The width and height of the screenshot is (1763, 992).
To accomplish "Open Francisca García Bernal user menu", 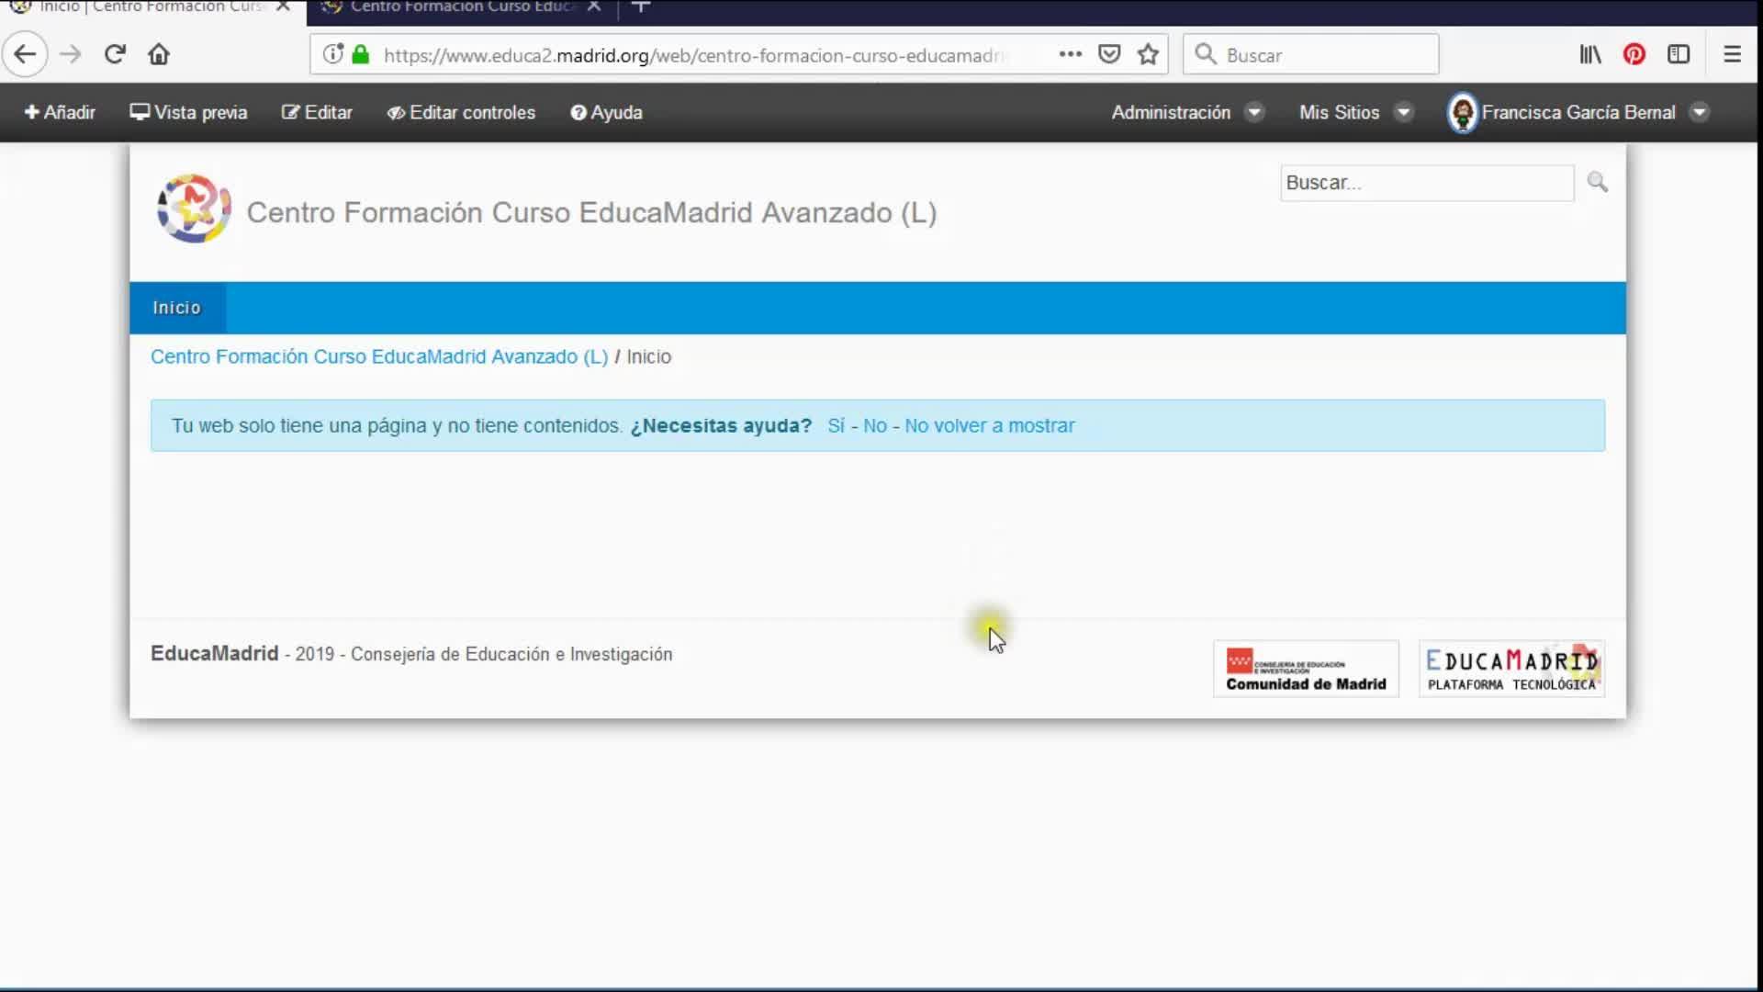I will [x=1578, y=112].
